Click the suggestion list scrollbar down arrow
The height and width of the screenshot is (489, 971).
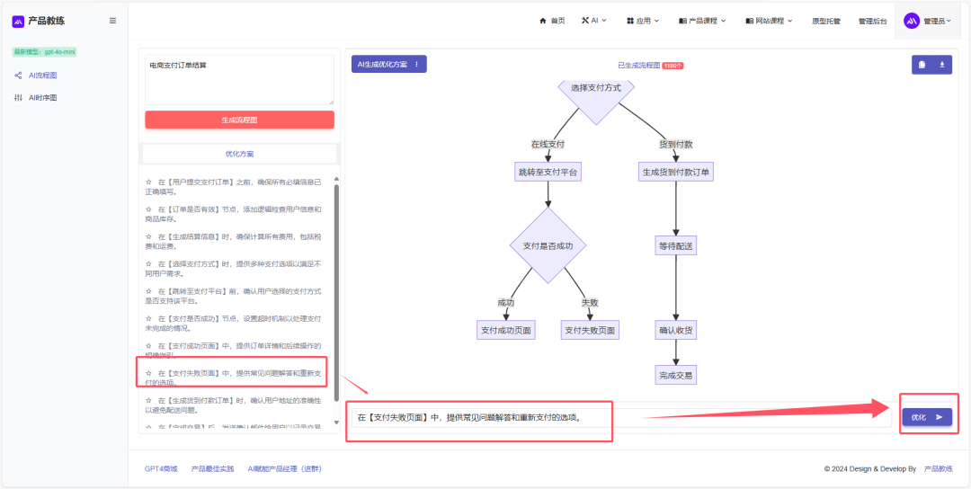[336, 422]
